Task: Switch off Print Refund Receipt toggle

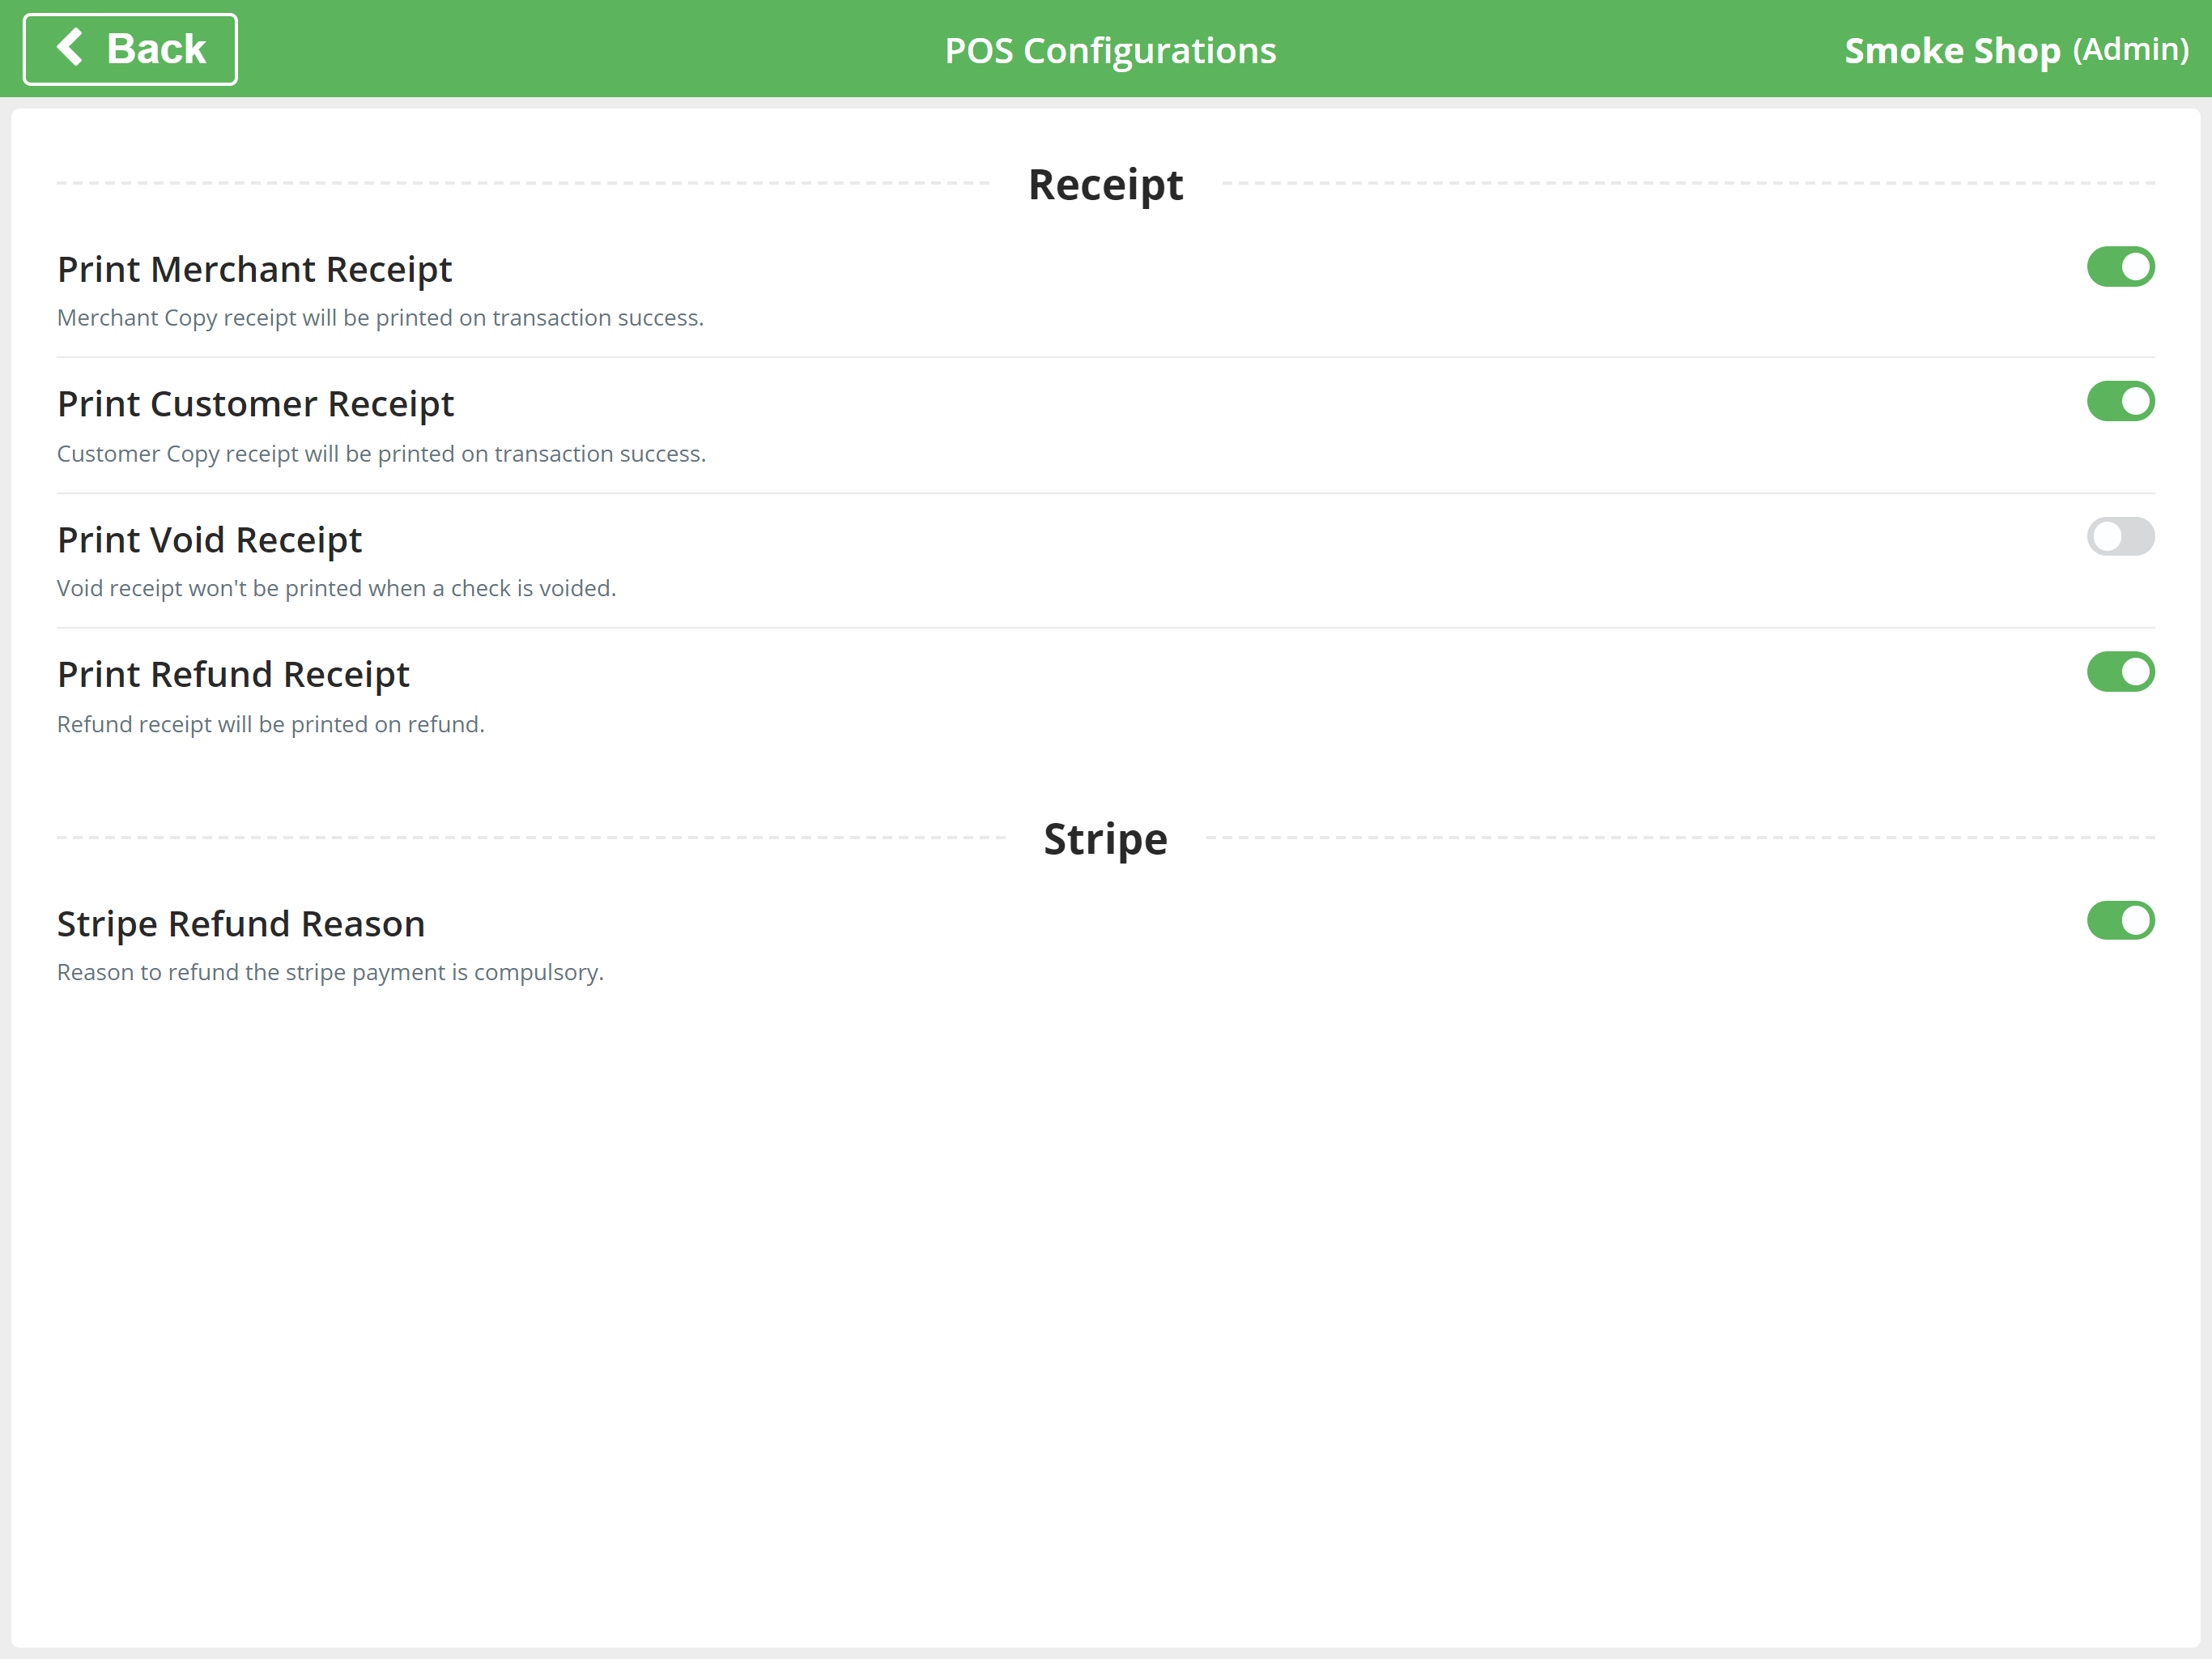Action: 2120,672
